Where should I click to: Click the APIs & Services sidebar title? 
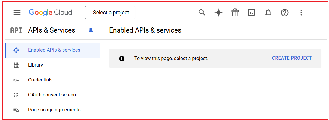[x=52, y=30]
